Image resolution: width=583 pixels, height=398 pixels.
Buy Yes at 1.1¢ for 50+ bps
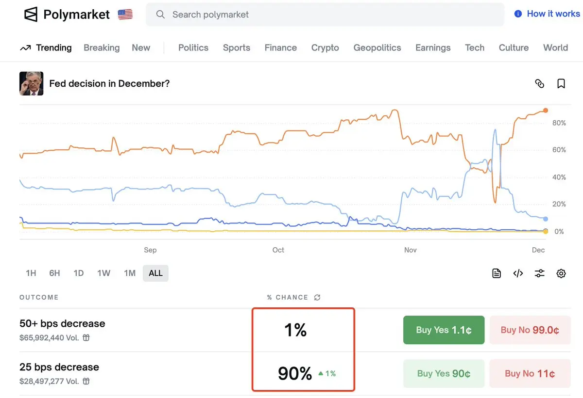coord(444,330)
